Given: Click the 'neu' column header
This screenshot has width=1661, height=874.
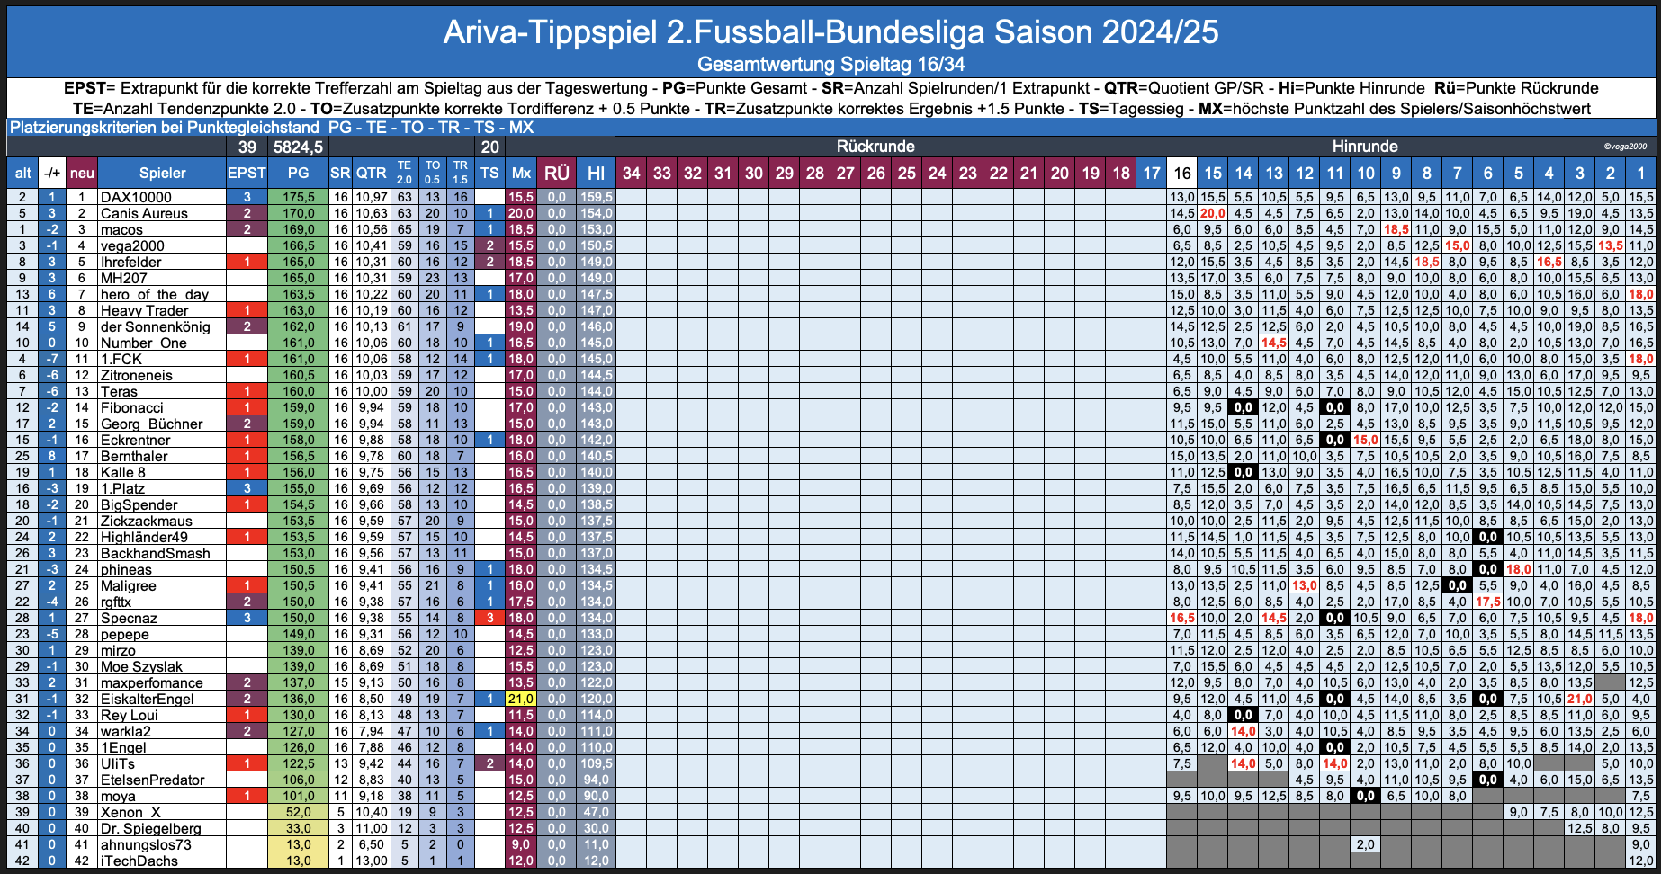Looking at the screenshot, I should [82, 174].
